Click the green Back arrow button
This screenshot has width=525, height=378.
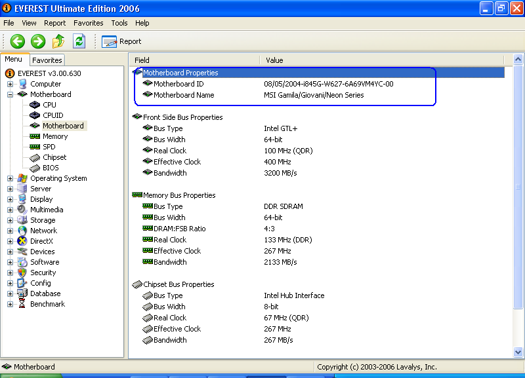[18, 41]
